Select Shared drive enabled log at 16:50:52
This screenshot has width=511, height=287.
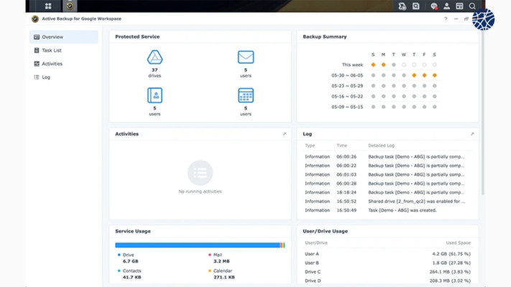(387, 202)
